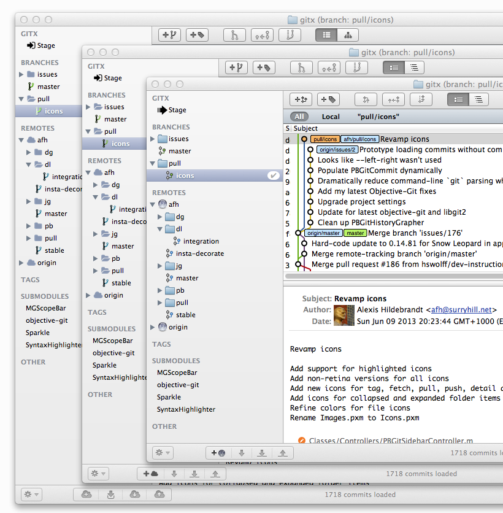Image resolution: width=503 pixels, height=513 pixels.
Task: Click merge icon in front window toolbar
Action: (366, 99)
